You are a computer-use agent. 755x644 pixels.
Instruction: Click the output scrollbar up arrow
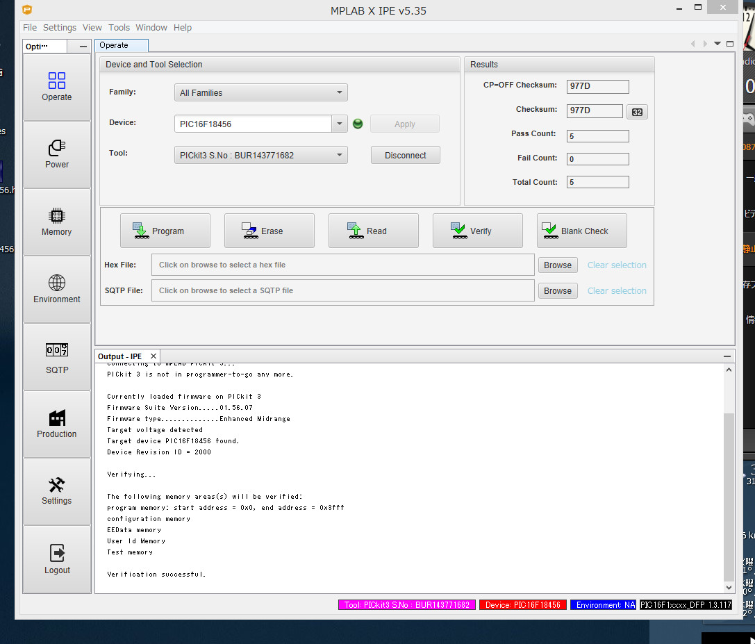click(x=729, y=370)
